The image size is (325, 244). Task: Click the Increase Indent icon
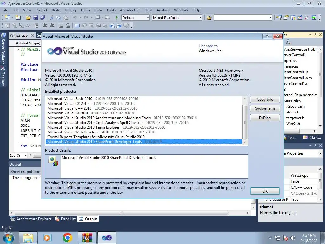pyautogui.click(x=52, y=25)
